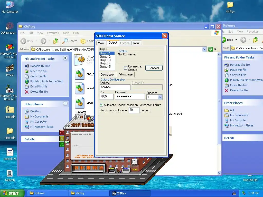The image size is (263, 197).
Task: Open the taketrip MPEG desktop file
Action: pyautogui.click(x=10, y=175)
